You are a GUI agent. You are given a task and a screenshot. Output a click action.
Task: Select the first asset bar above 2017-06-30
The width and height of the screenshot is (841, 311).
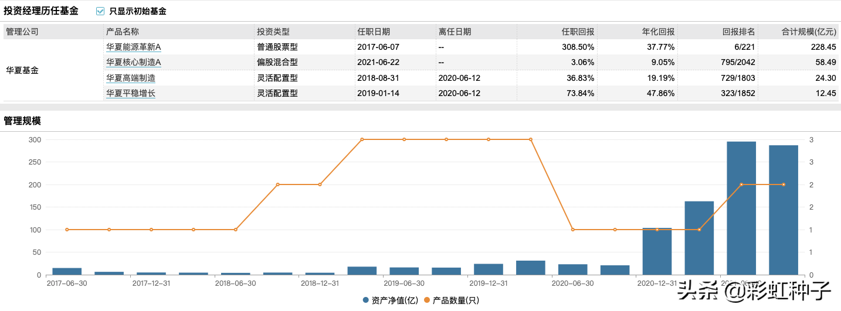pos(67,271)
